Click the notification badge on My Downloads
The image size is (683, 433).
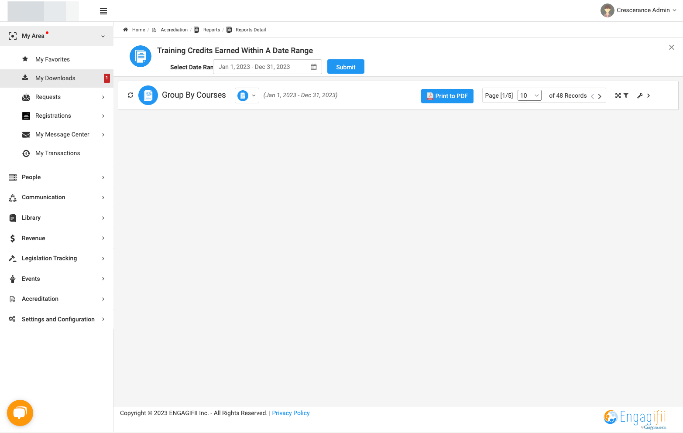[x=106, y=78]
